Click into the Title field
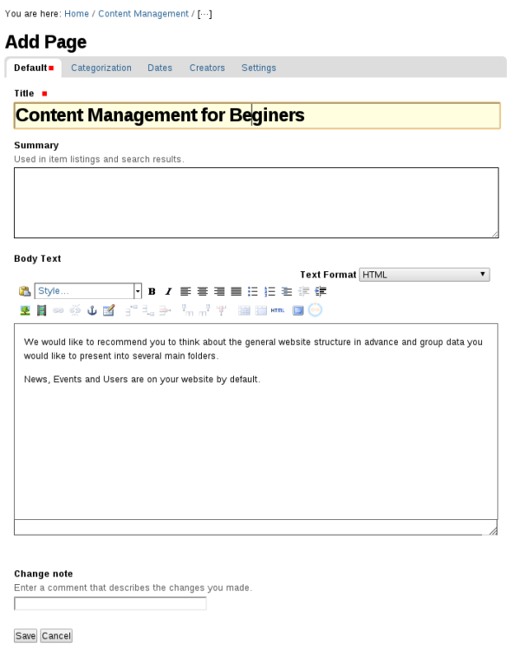The width and height of the screenshot is (520, 650). coord(257,115)
